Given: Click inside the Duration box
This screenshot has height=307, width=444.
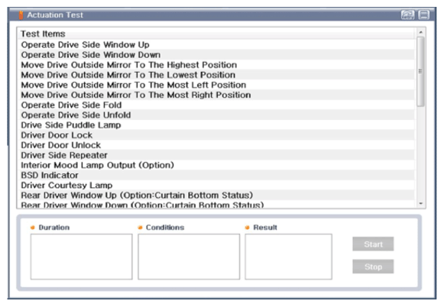Looking at the screenshot, I should 81,257.
